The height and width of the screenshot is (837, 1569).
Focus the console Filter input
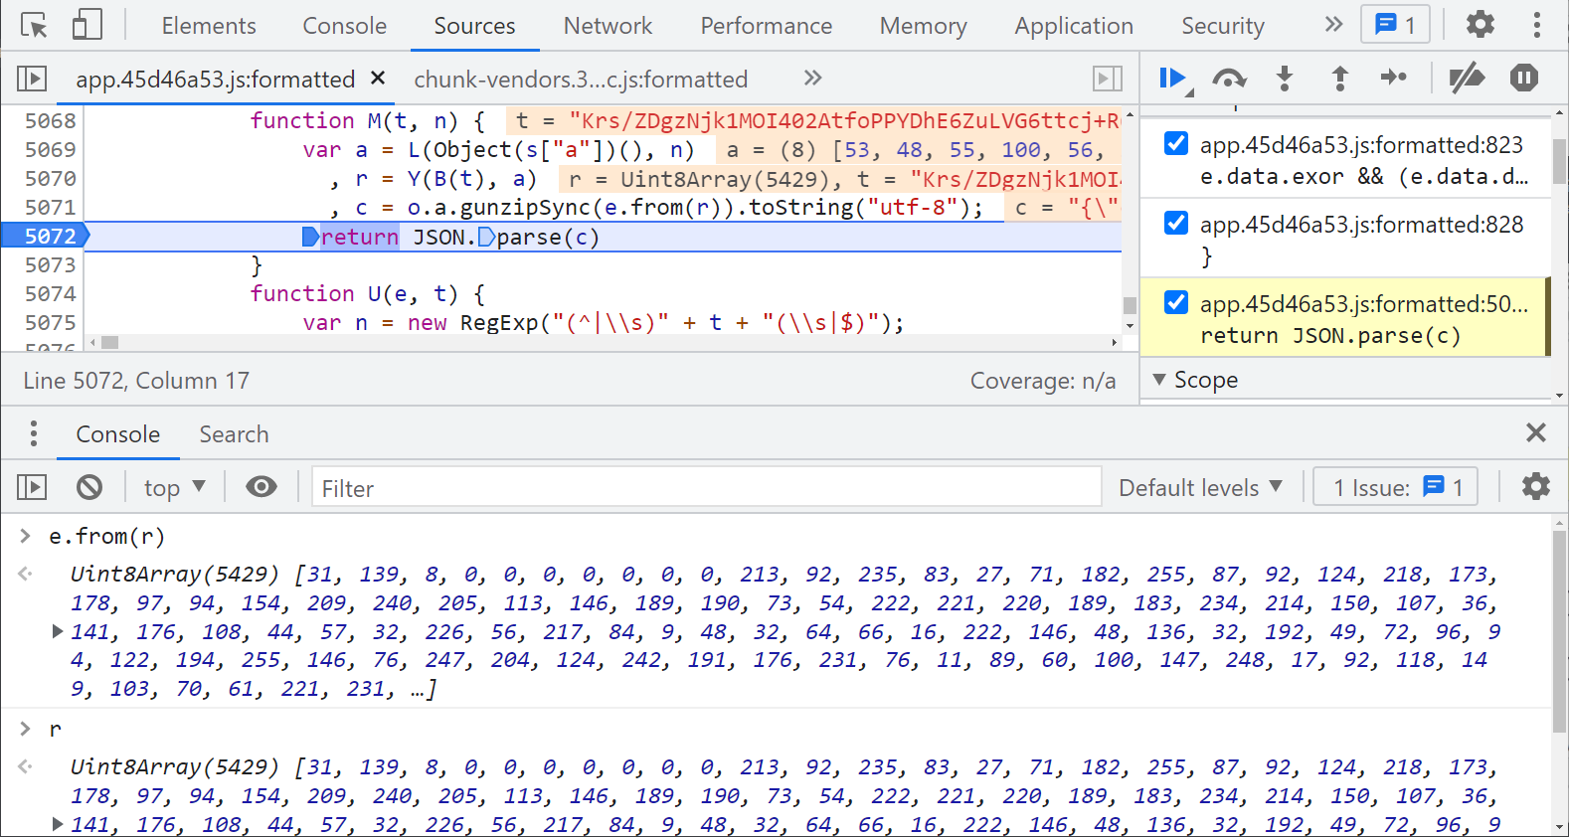point(706,488)
